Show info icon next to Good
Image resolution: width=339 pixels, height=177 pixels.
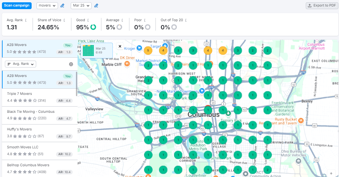[88, 20]
